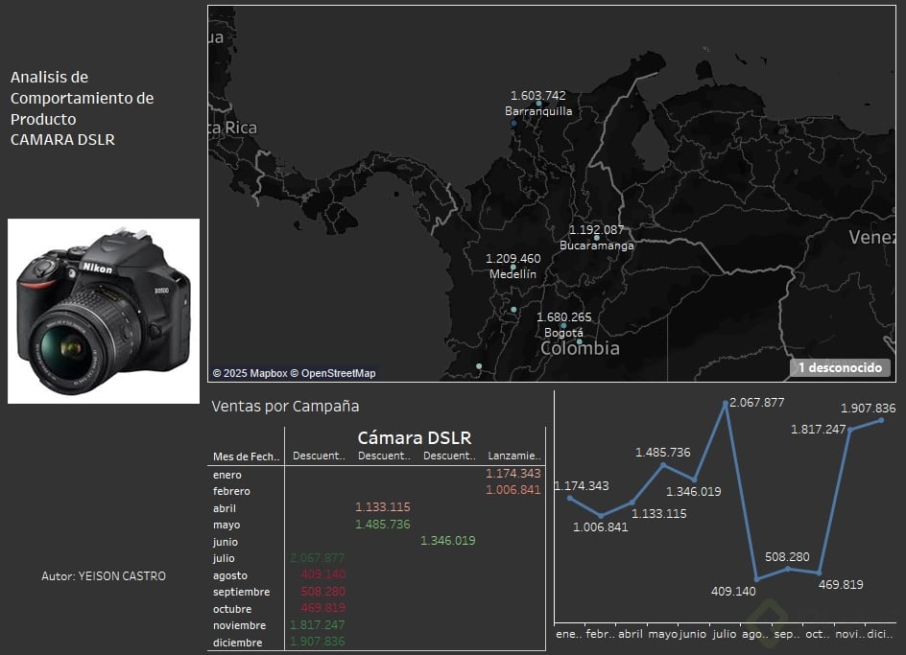Click the Nikon DSLR camera image
This screenshot has height=655, width=906.
click(x=104, y=311)
